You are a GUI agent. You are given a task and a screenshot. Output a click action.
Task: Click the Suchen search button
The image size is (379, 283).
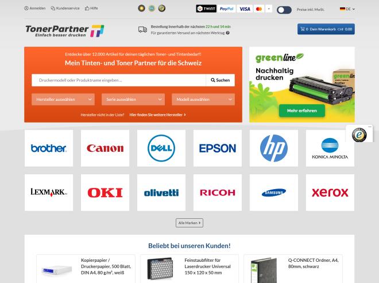coord(220,80)
